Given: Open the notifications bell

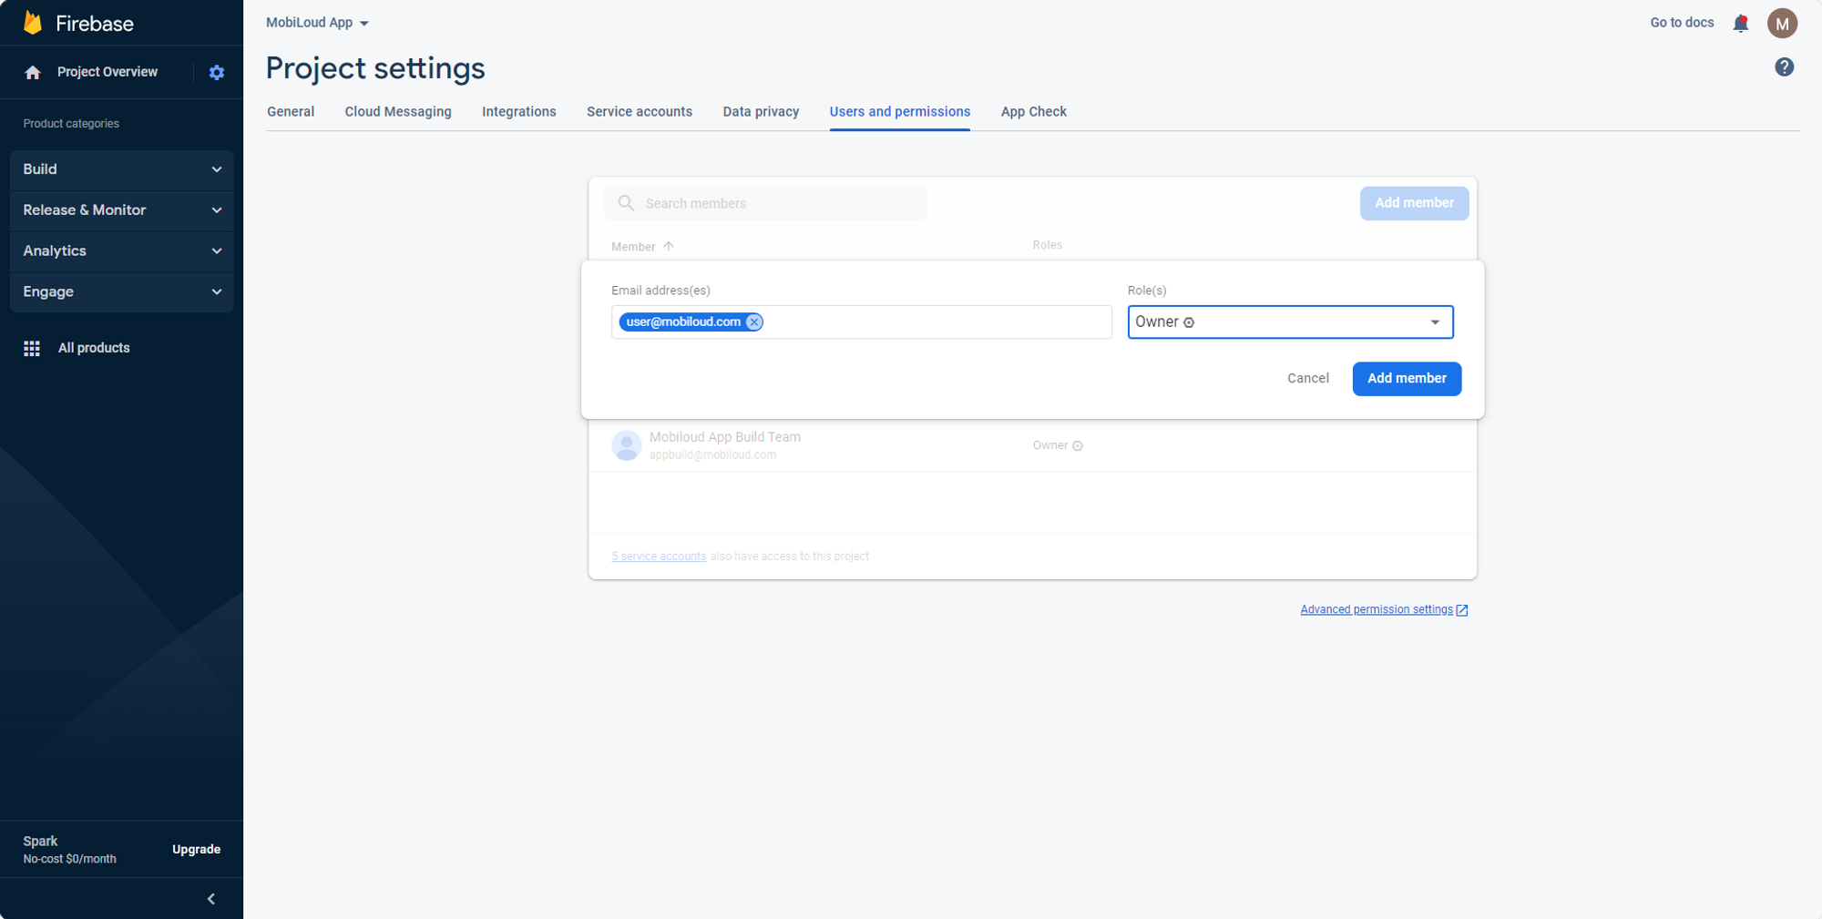Looking at the screenshot, I should click(1741, 23).
